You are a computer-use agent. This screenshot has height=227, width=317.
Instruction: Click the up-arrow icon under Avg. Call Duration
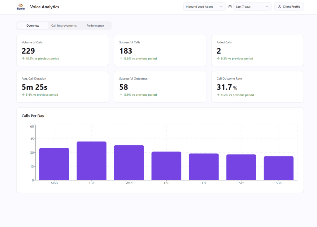coord(23,94)
